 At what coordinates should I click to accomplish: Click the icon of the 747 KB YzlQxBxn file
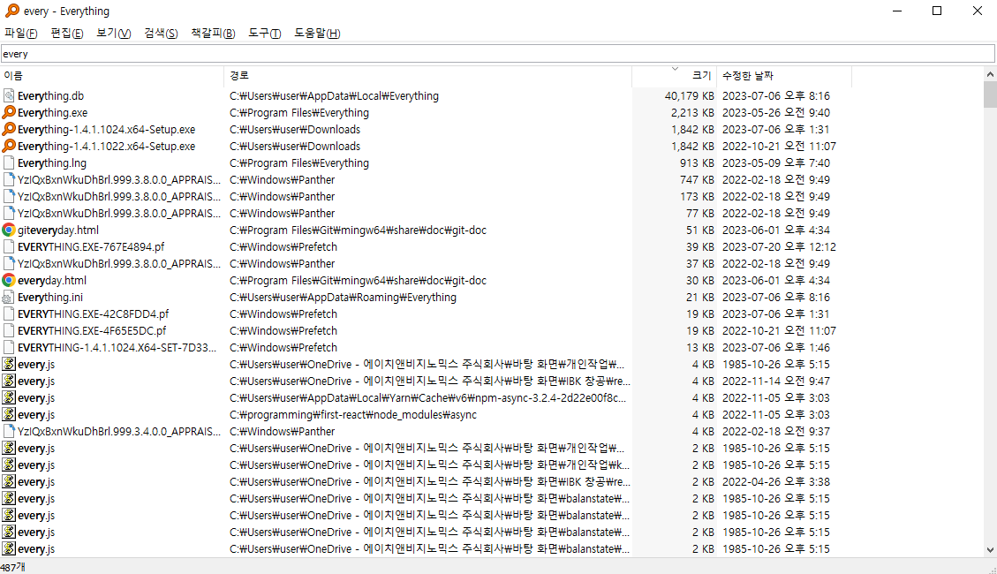click(x=8, y=180)
